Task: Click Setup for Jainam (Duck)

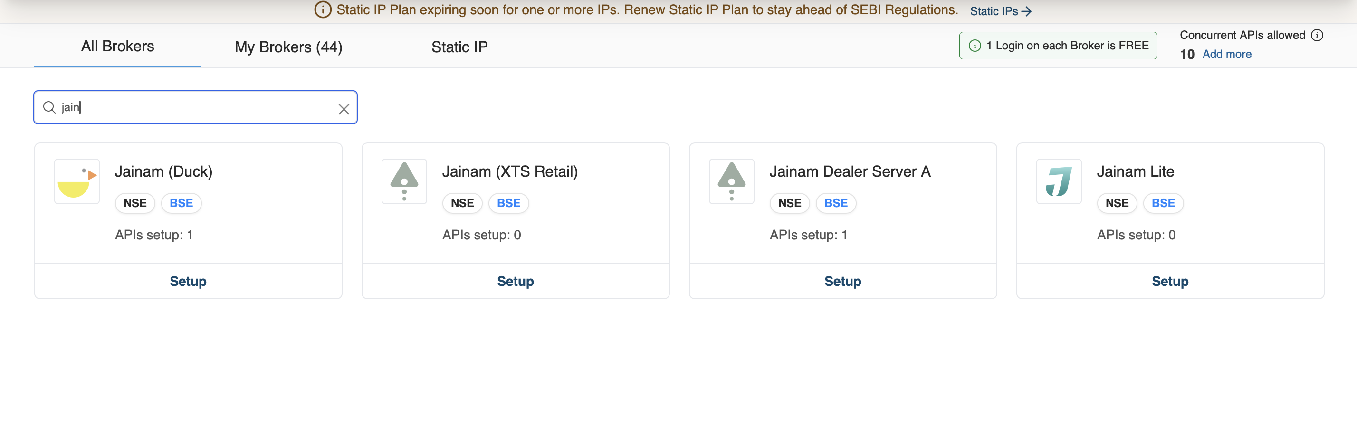Action: [x=188, y=281]
